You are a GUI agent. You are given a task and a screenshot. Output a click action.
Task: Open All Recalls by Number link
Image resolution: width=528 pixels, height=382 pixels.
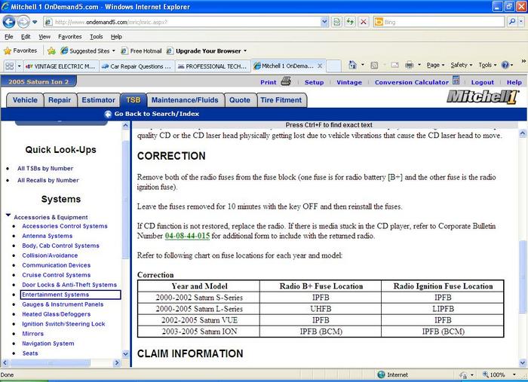tap(48, 180)
